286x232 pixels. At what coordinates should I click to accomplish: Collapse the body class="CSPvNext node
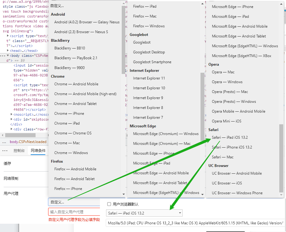coord(8,56)
